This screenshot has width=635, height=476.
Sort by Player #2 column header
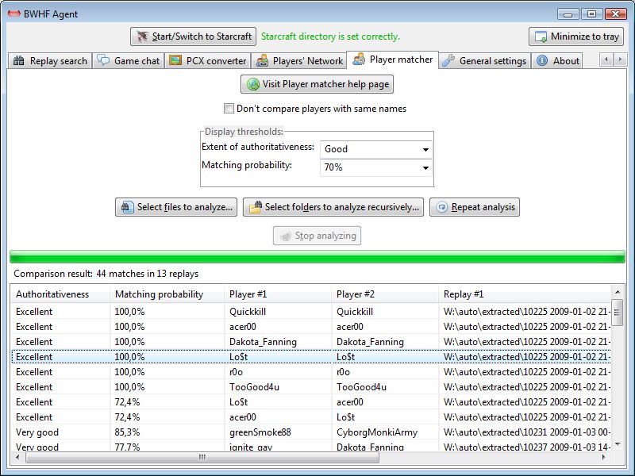[385, 294]
